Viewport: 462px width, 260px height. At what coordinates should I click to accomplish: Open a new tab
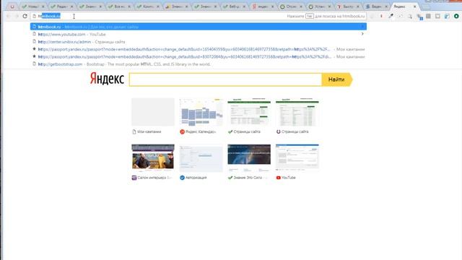click(x=426, y=6)
